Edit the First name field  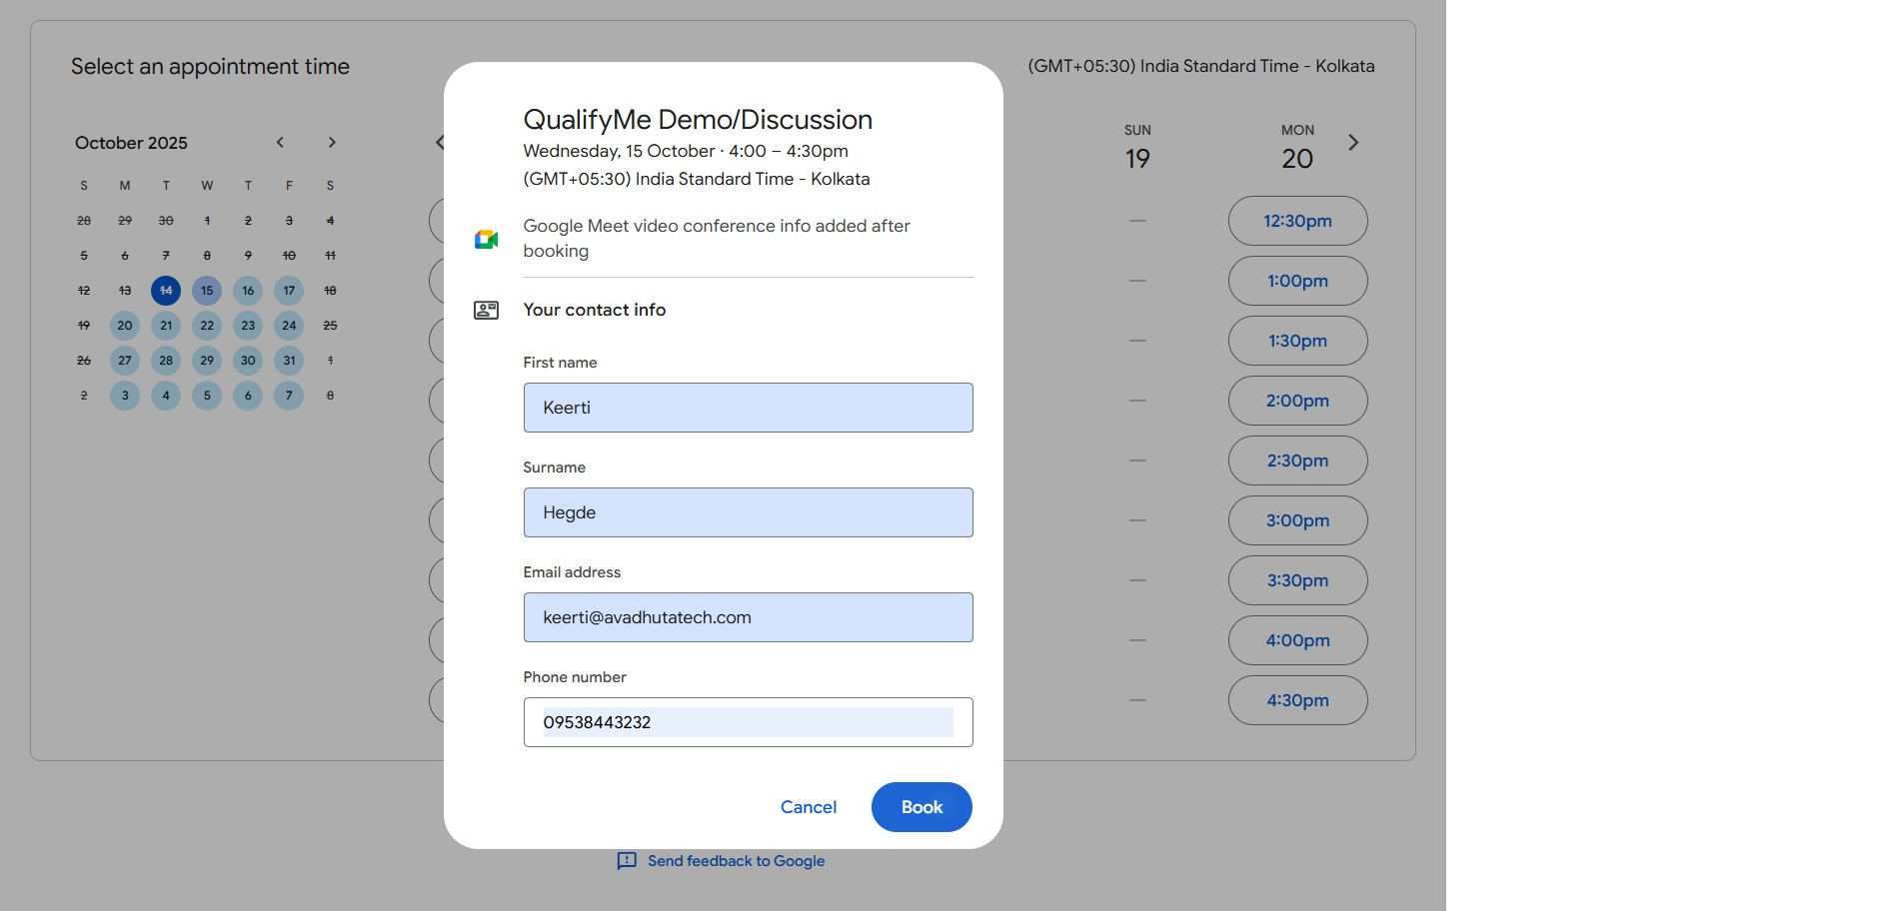[748, 408]
